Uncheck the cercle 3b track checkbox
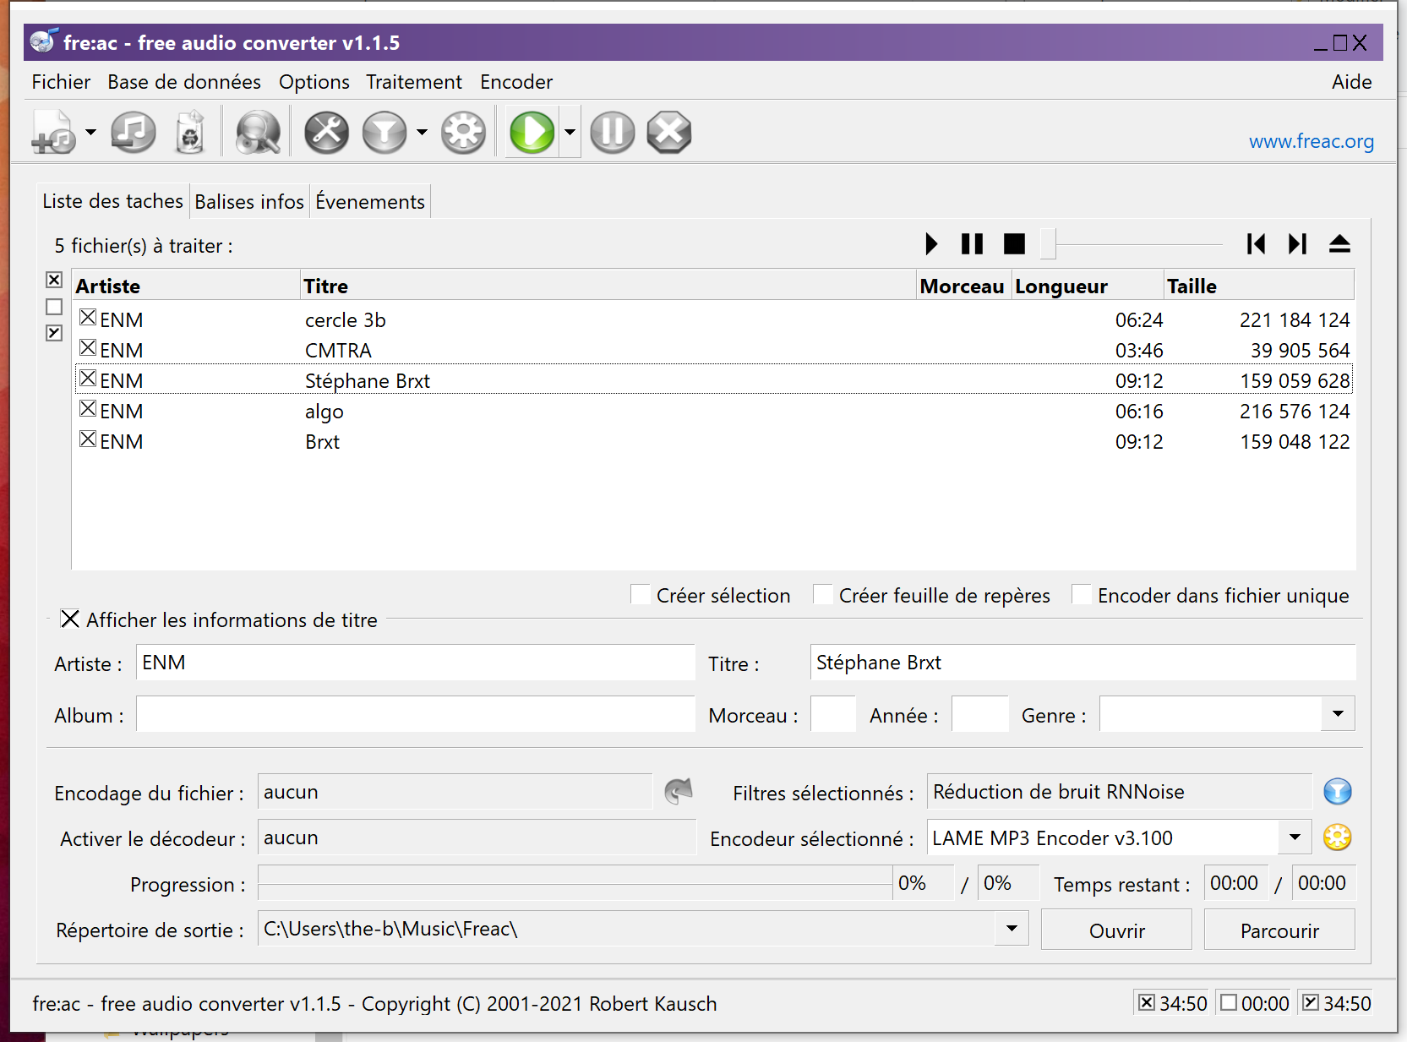This screenshot has height=1042, width=1407. pos(88,318)
